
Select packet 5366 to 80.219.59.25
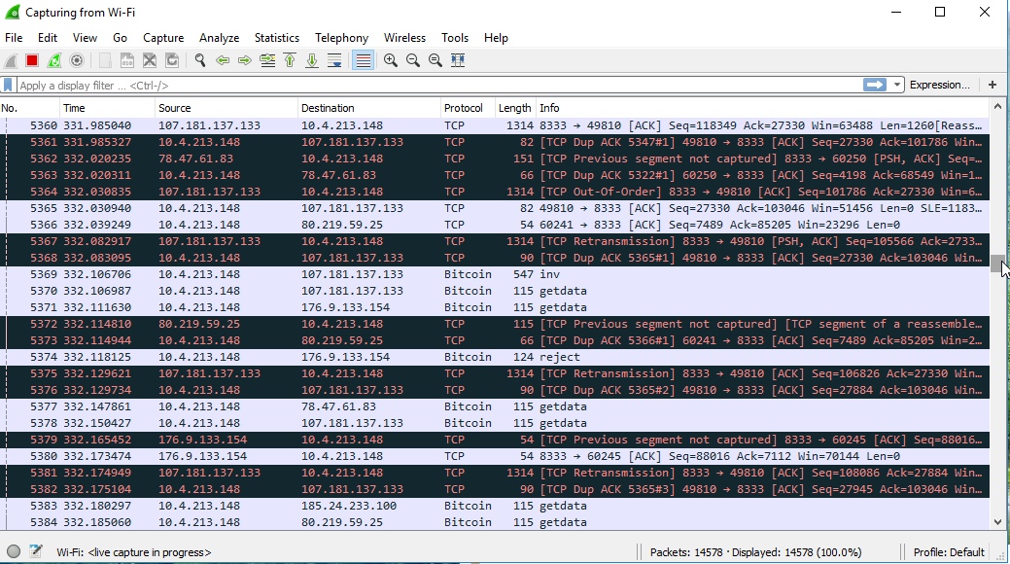(x=495, y=225)
